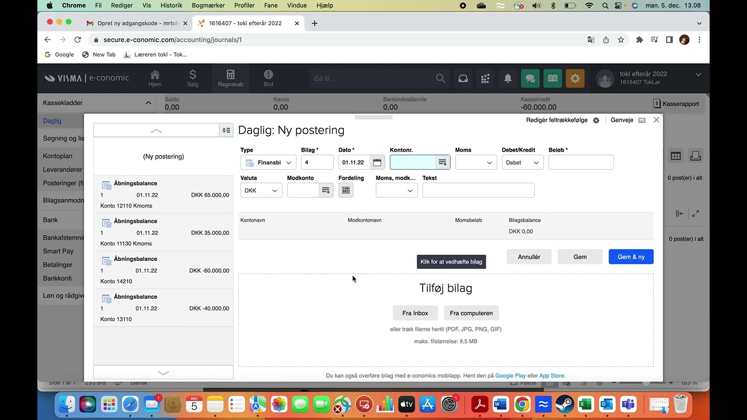The width and height of the screenshot is (747, 420).
Task: Select Kontoplan in the sidebar
Action: [x=58, y=156]
